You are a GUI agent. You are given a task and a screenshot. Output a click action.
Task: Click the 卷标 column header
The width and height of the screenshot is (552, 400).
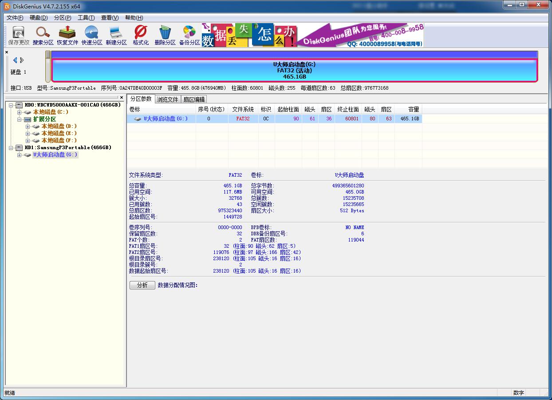(x=162, y=109)
